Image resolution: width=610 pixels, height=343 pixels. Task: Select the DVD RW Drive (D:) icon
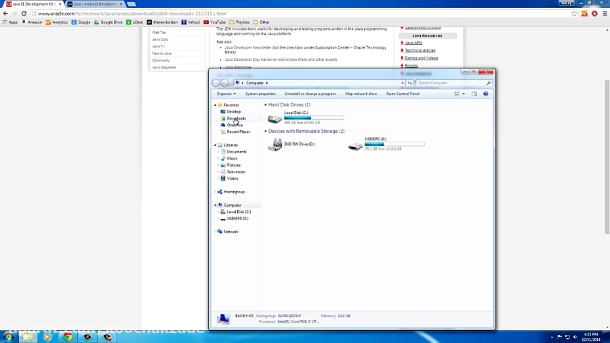click(x=274, y=145)
